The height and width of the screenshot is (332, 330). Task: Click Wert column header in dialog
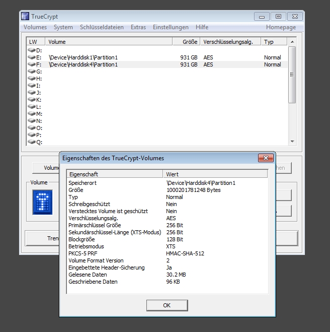[215, 174]
